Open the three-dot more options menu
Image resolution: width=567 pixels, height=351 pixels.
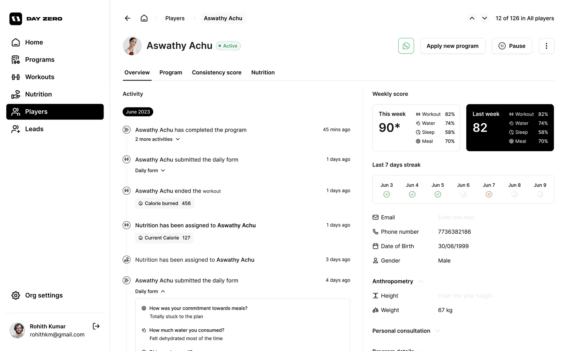coord(546,46)
